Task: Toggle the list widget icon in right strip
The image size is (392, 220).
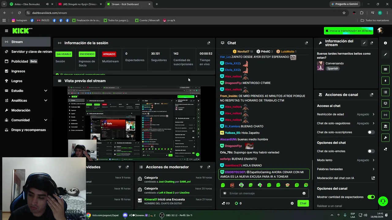Action: [385, 92]
